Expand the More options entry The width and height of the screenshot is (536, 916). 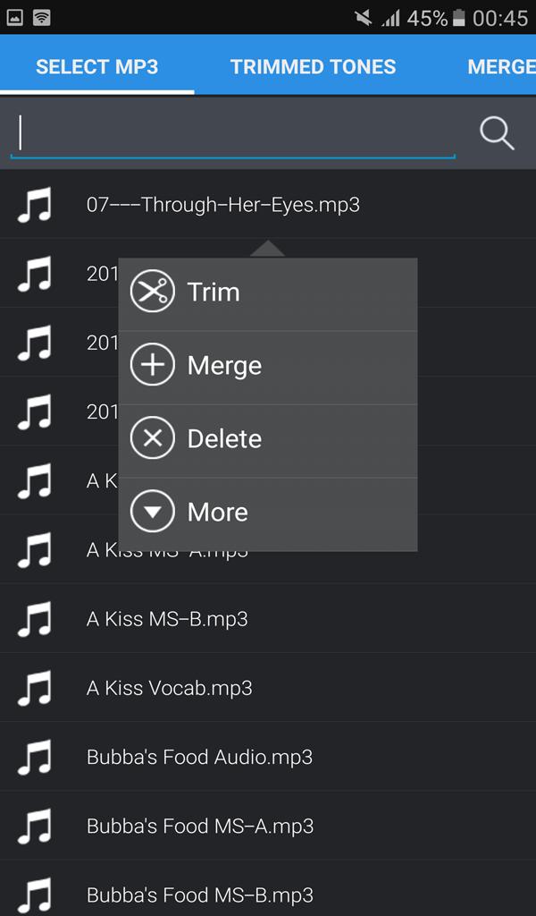point(217,511)
